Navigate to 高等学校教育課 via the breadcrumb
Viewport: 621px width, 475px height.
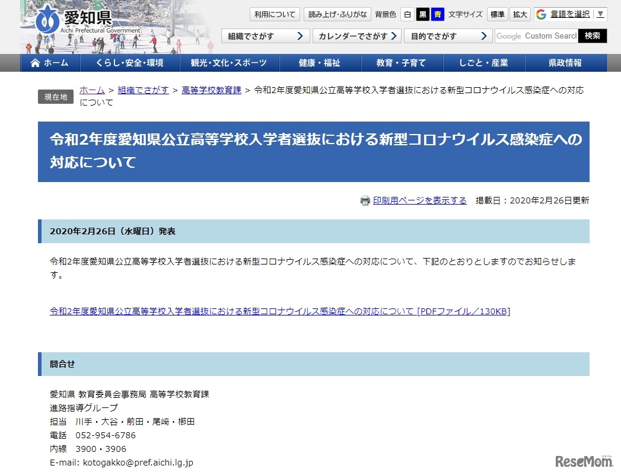(211, 90)
